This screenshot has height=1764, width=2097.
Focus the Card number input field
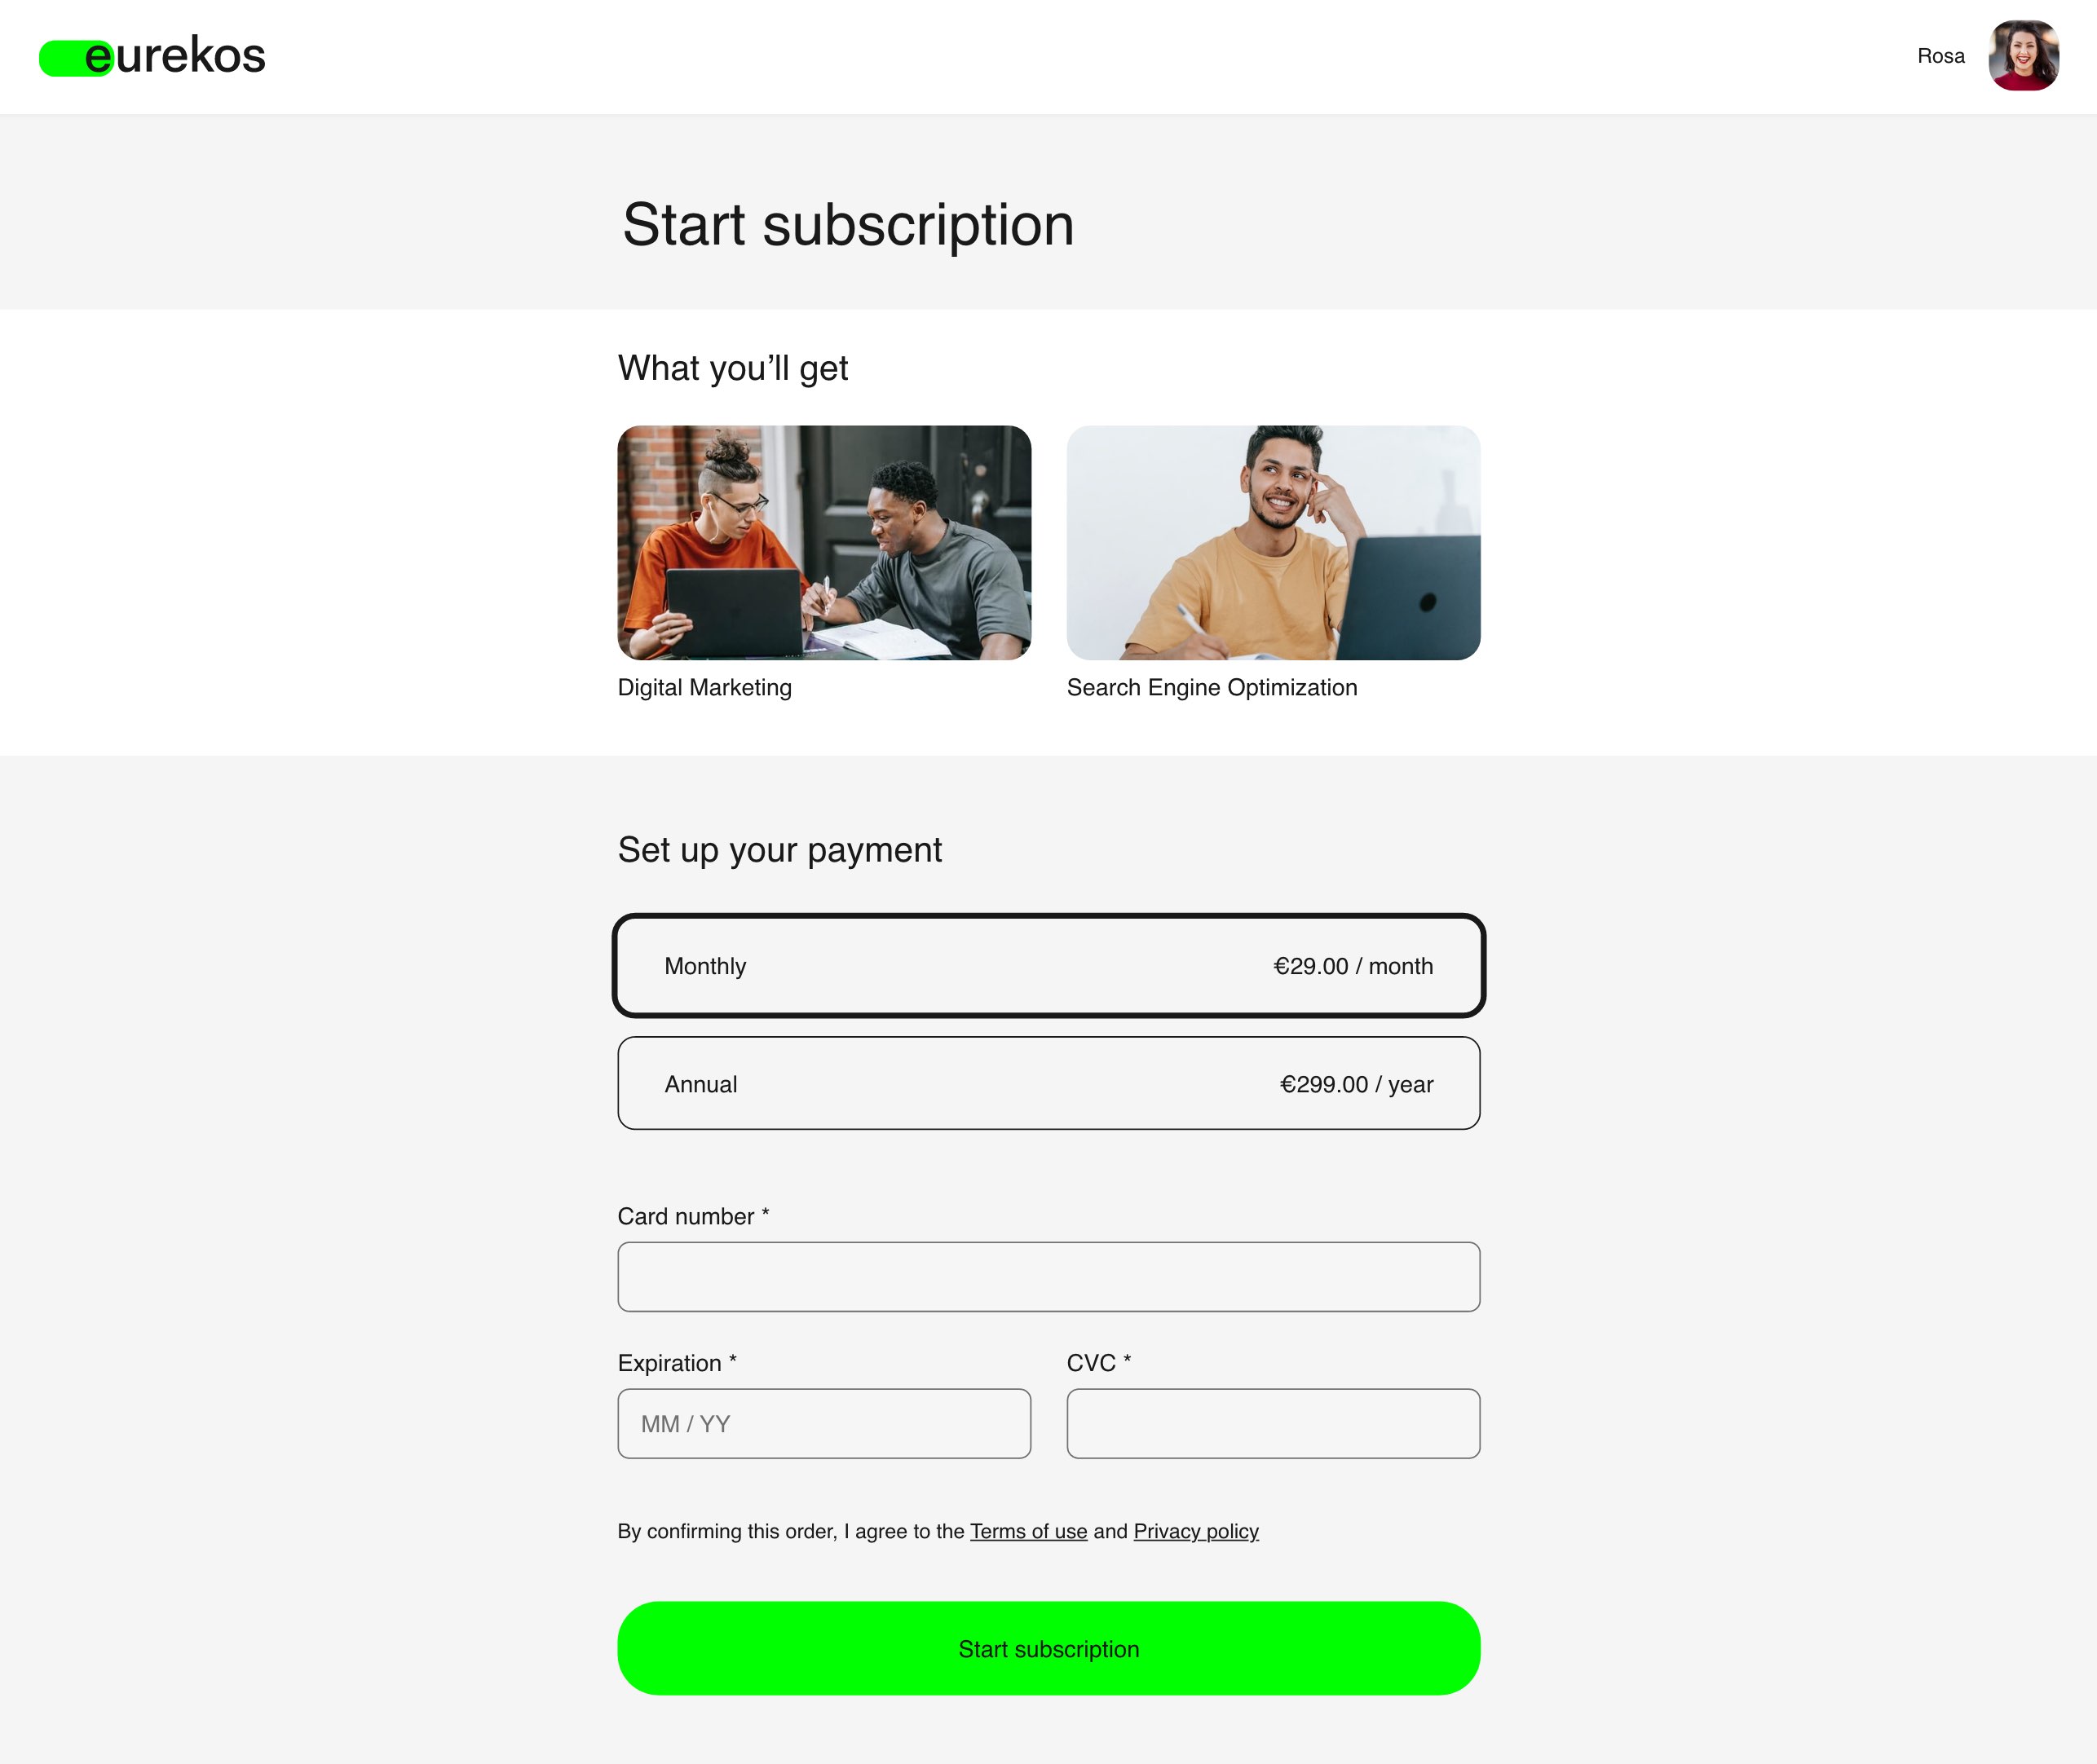[x=1048, y=1276]
